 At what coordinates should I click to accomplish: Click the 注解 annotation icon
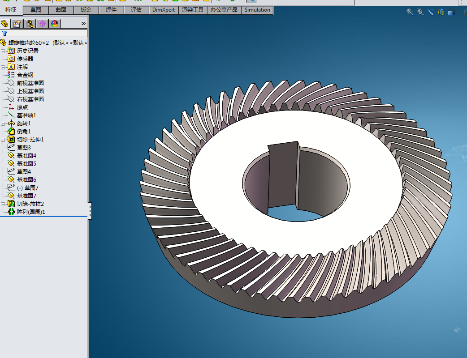[11, 67]
